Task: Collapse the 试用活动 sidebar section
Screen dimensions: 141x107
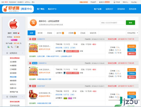Action: 23,53
